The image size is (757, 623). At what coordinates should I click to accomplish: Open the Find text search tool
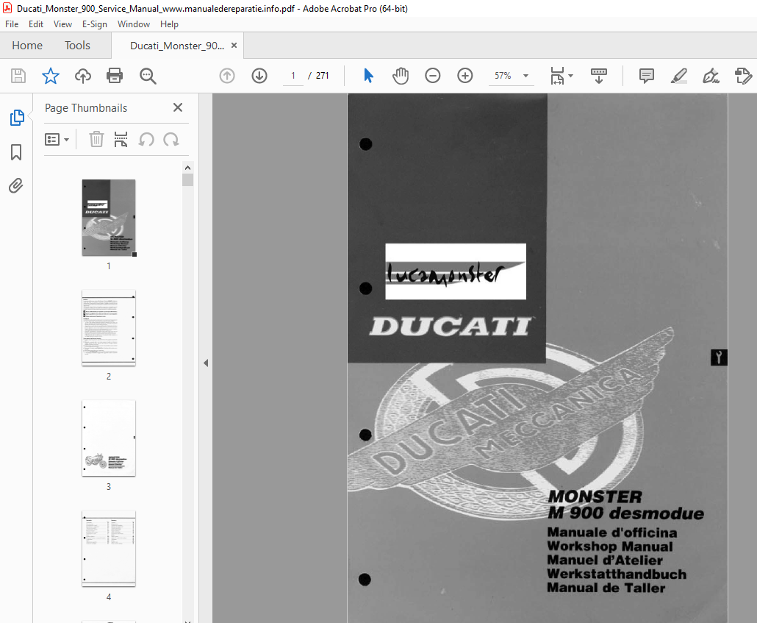click(147, 76)
